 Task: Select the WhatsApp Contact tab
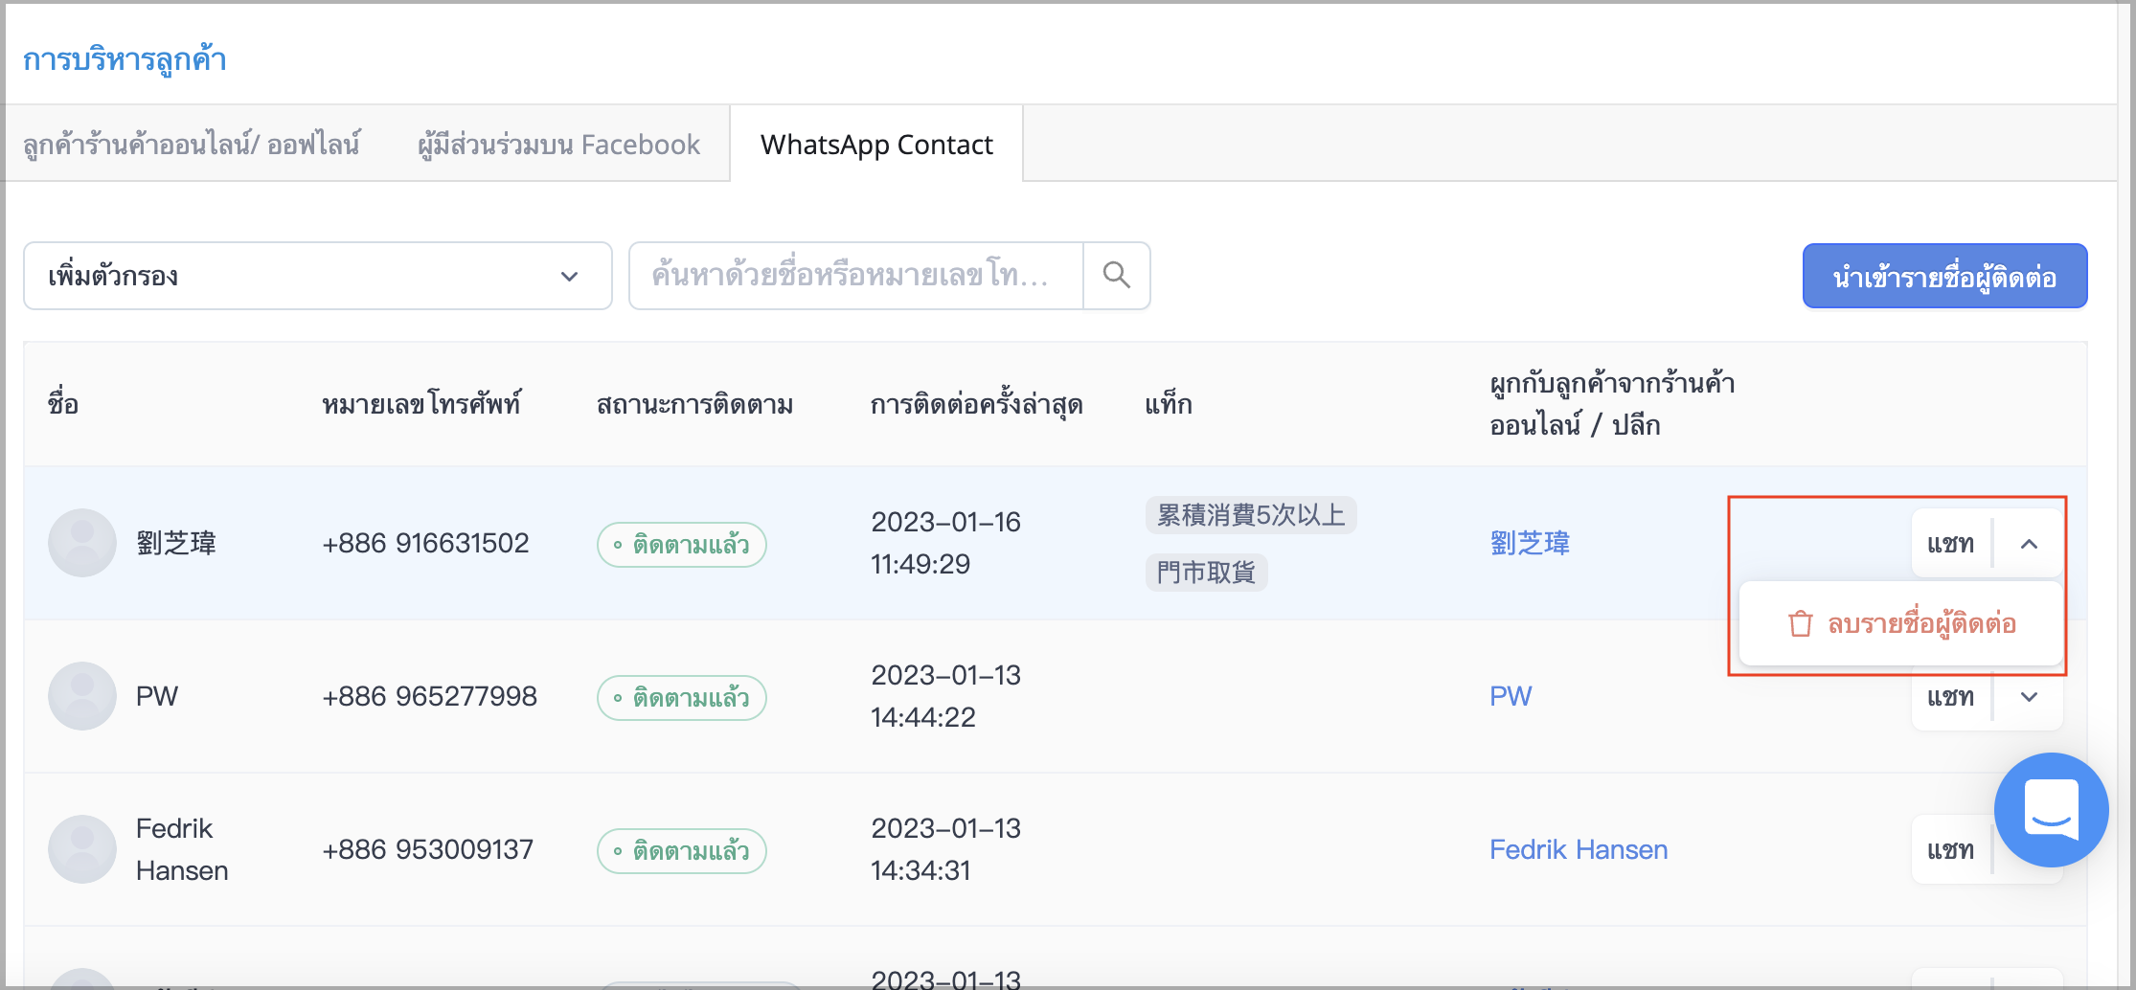(876, 145)
